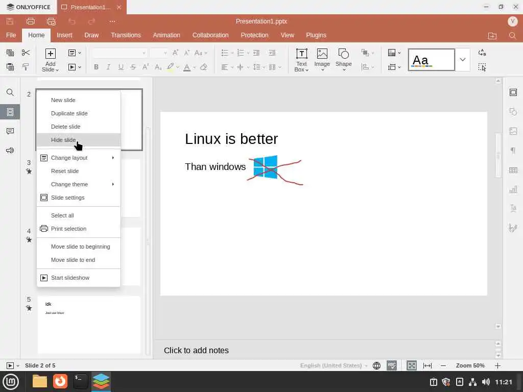Open the font size combo box
This screenshot has width=523, height=392.
pyautogui.click(x=158, y=53)
